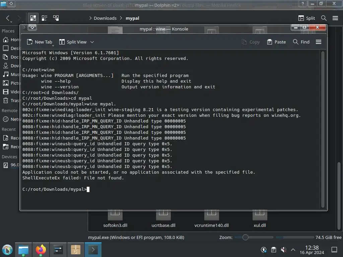The width and height of the screenshot is (343, 257).
Task: Click Konsole vertical scrollbar
Action: click(323, 130)
